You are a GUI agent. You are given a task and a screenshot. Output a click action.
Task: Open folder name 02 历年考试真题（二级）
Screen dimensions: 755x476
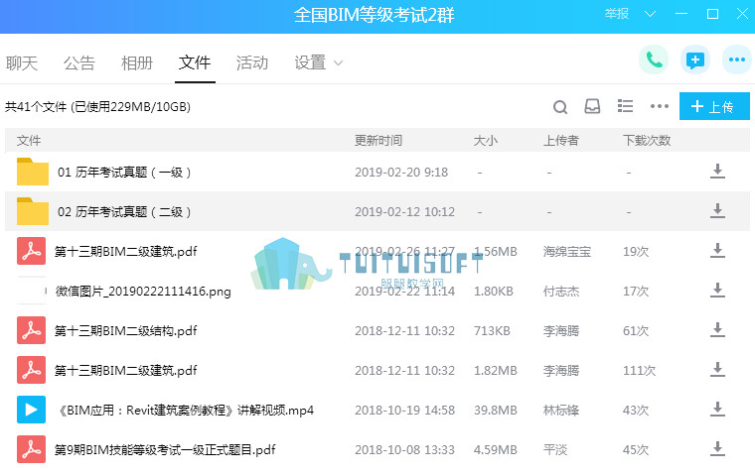coord(124,211)
